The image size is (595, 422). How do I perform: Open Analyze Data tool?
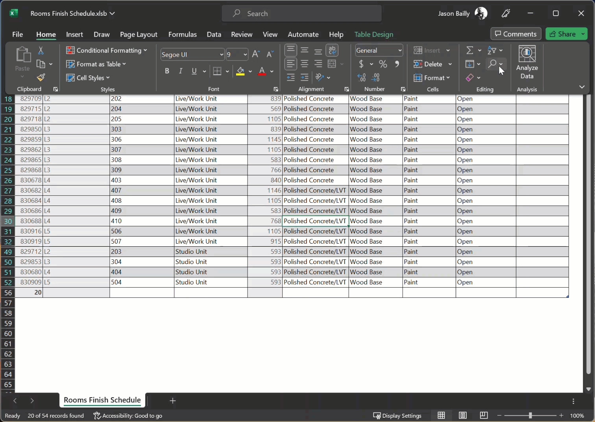point(527,63)
